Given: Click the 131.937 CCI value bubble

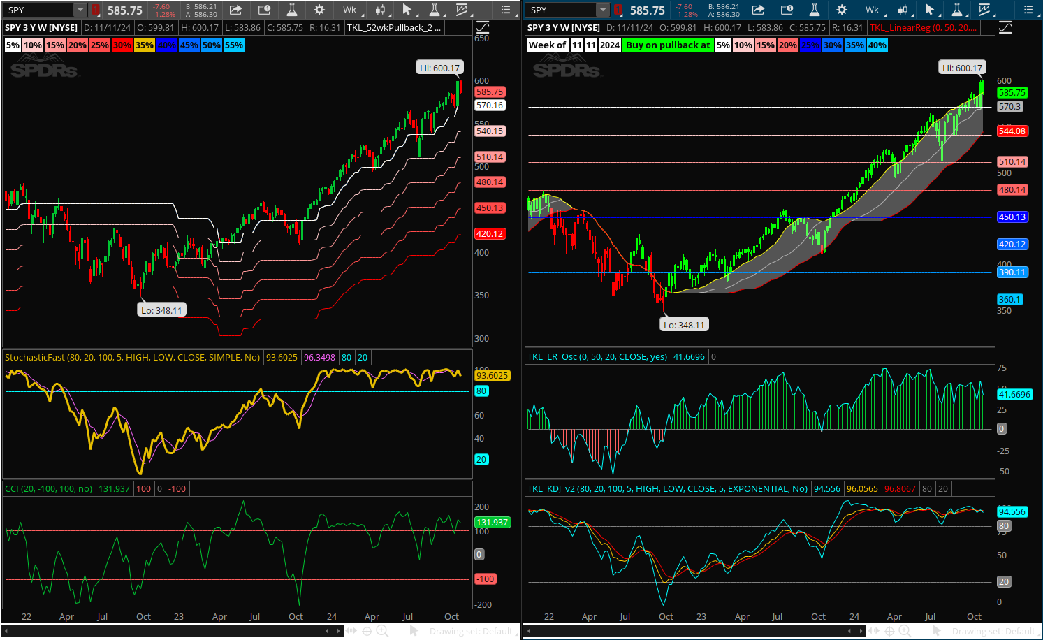Looking at the screenshot, I should coord(493,522).
